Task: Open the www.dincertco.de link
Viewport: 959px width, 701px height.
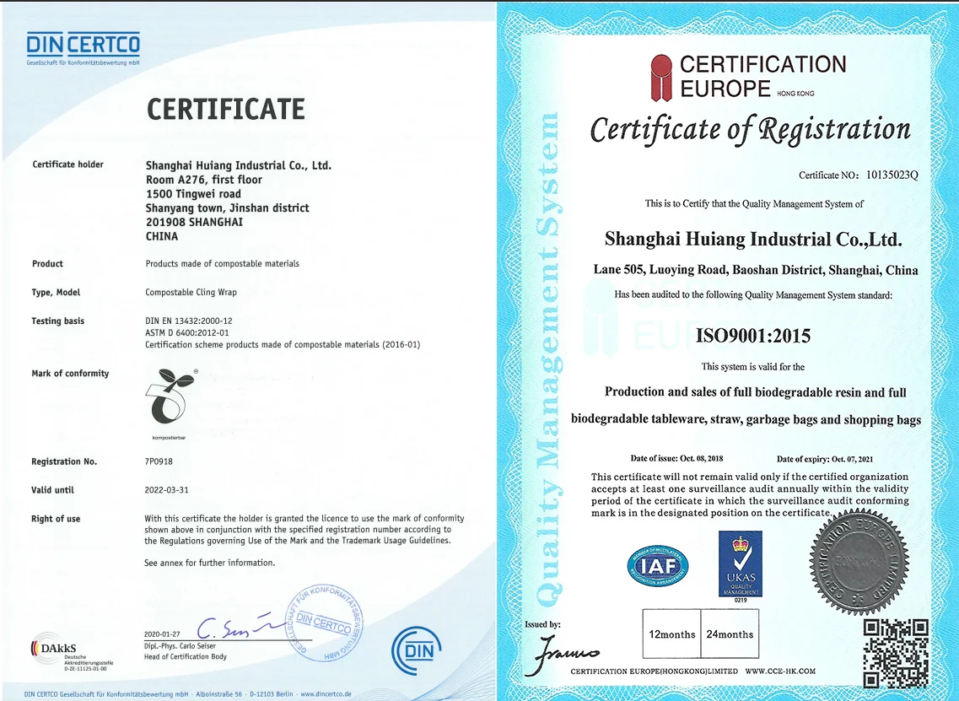Action: [x=326, y=694]
